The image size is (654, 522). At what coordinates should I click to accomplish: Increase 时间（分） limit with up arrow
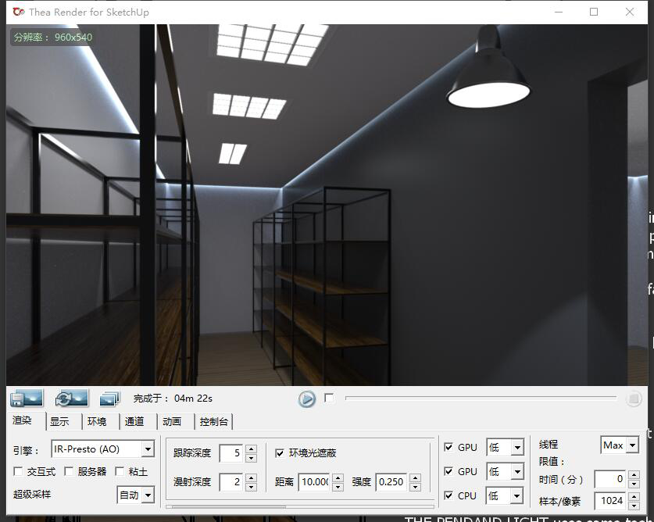(x=634, y=475)
